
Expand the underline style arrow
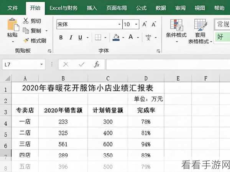click(87, 38)
